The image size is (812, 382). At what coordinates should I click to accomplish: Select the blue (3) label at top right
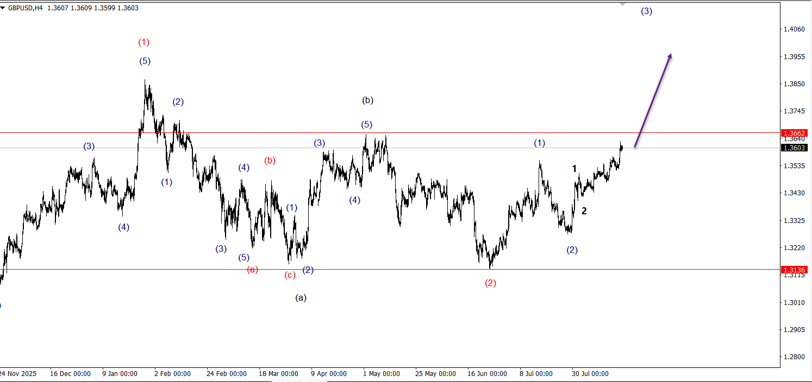coord(646,11)
